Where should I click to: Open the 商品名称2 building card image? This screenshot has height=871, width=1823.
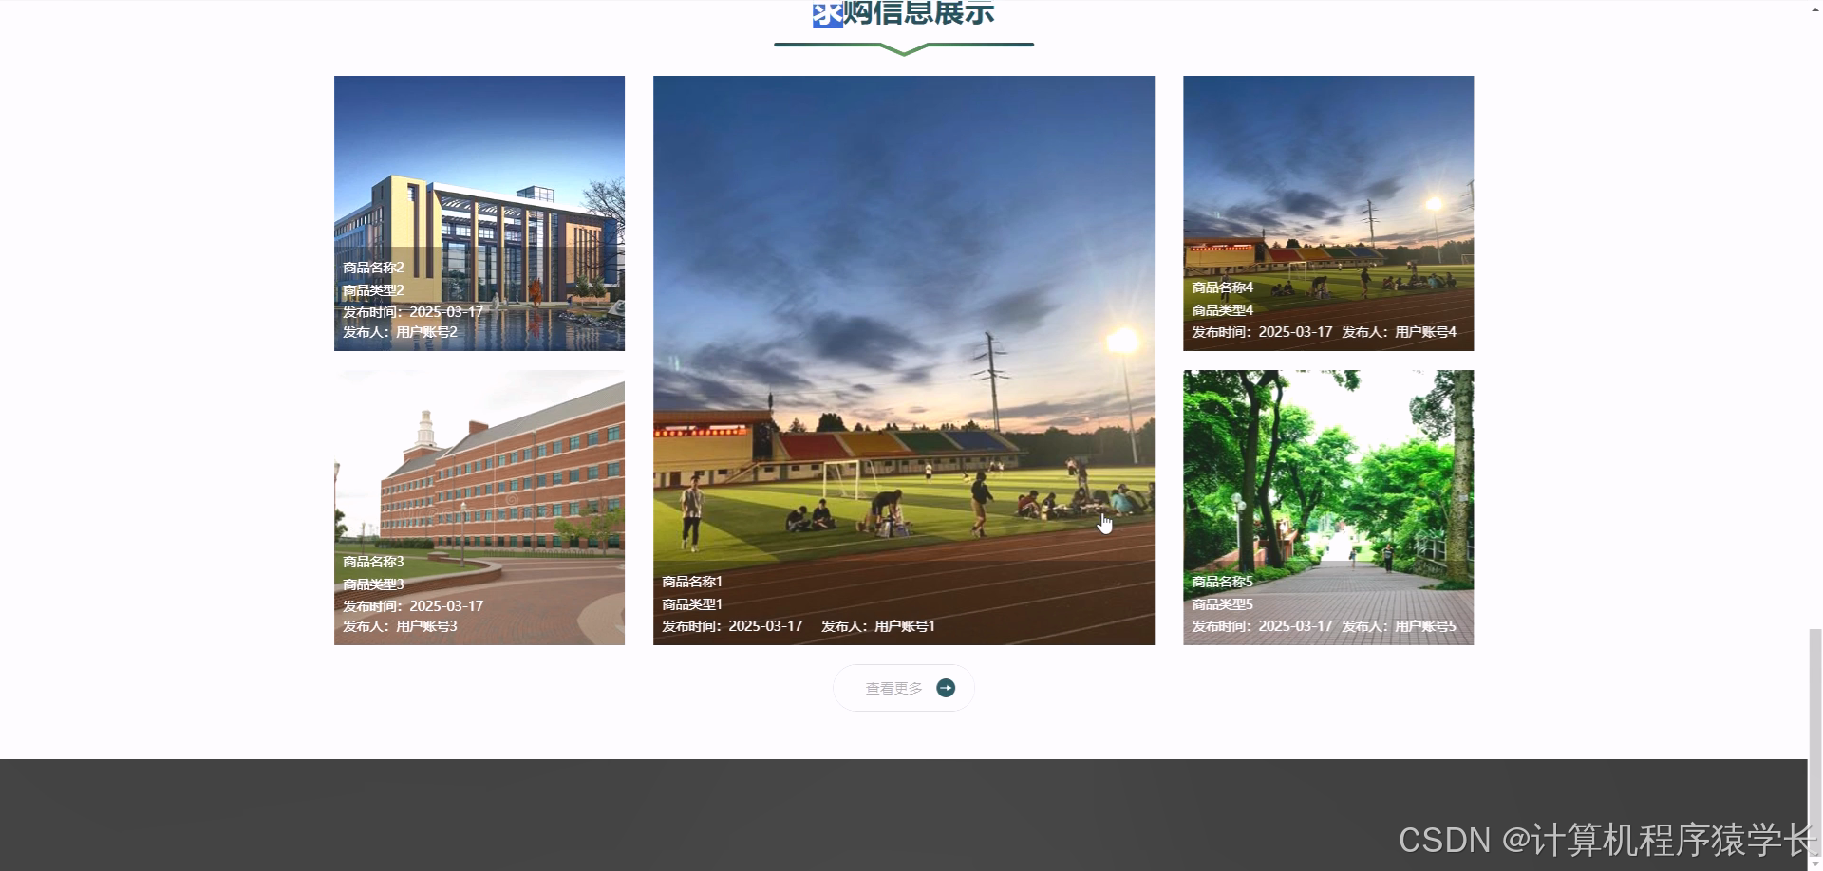coord(479,213)
